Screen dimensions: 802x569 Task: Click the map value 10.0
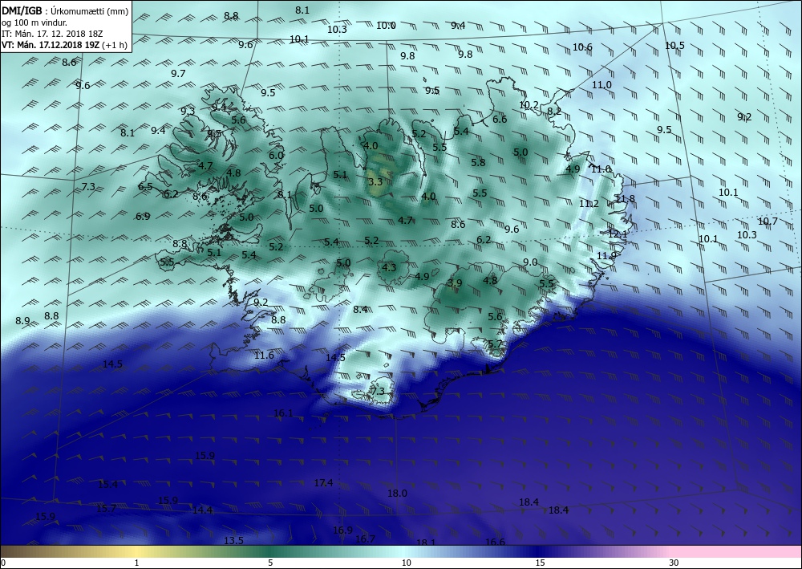click(387, 26)
